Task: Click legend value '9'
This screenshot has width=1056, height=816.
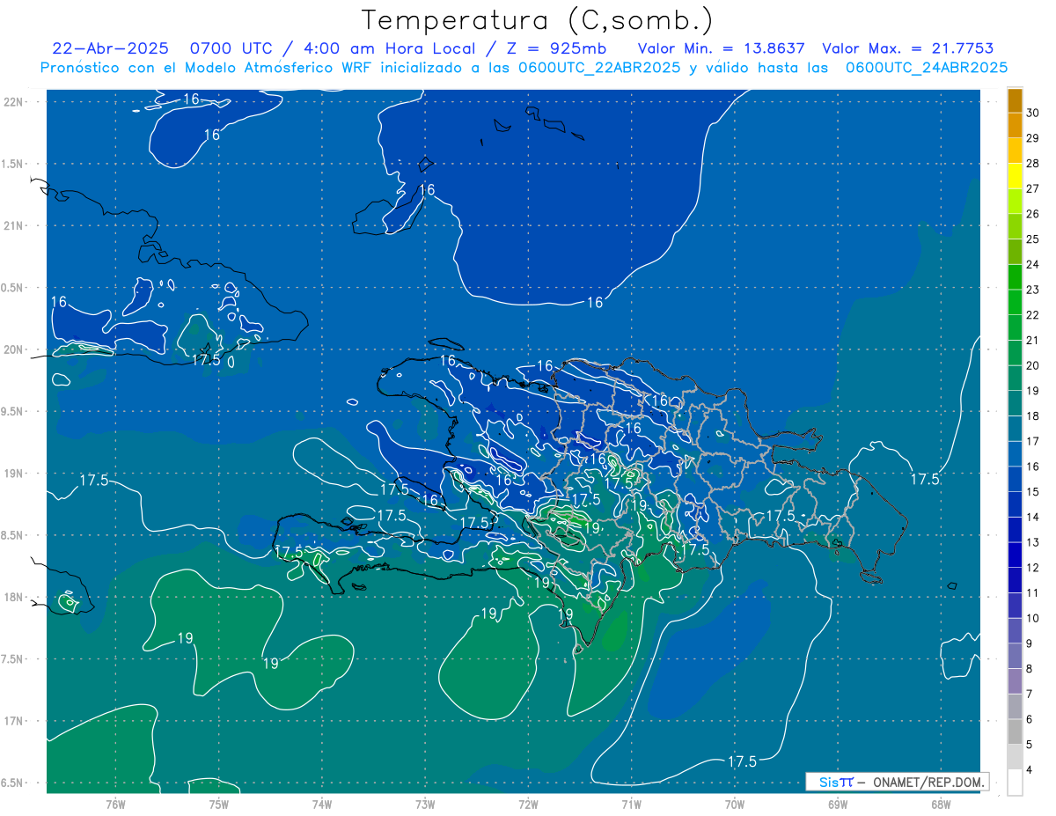Action: point(1030,643)
